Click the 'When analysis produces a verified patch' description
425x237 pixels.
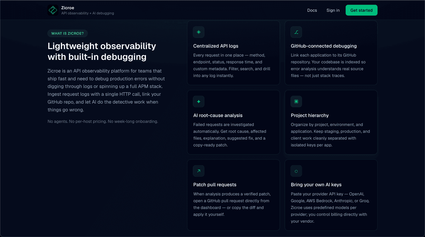click(232, 204)
